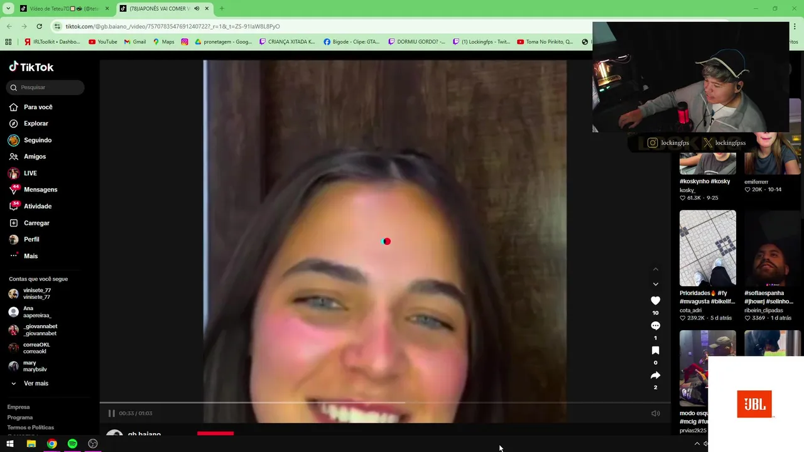Open the Gmail bookmark
Image resolution: width=804 pixels, height=452 pixels.
(x=135, y=42)
